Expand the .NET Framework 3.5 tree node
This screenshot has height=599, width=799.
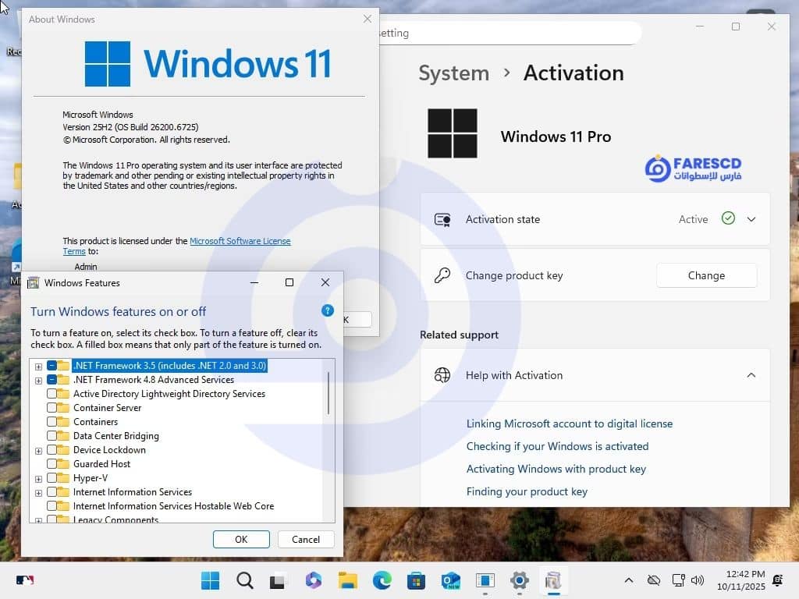[x=38, y=366]
